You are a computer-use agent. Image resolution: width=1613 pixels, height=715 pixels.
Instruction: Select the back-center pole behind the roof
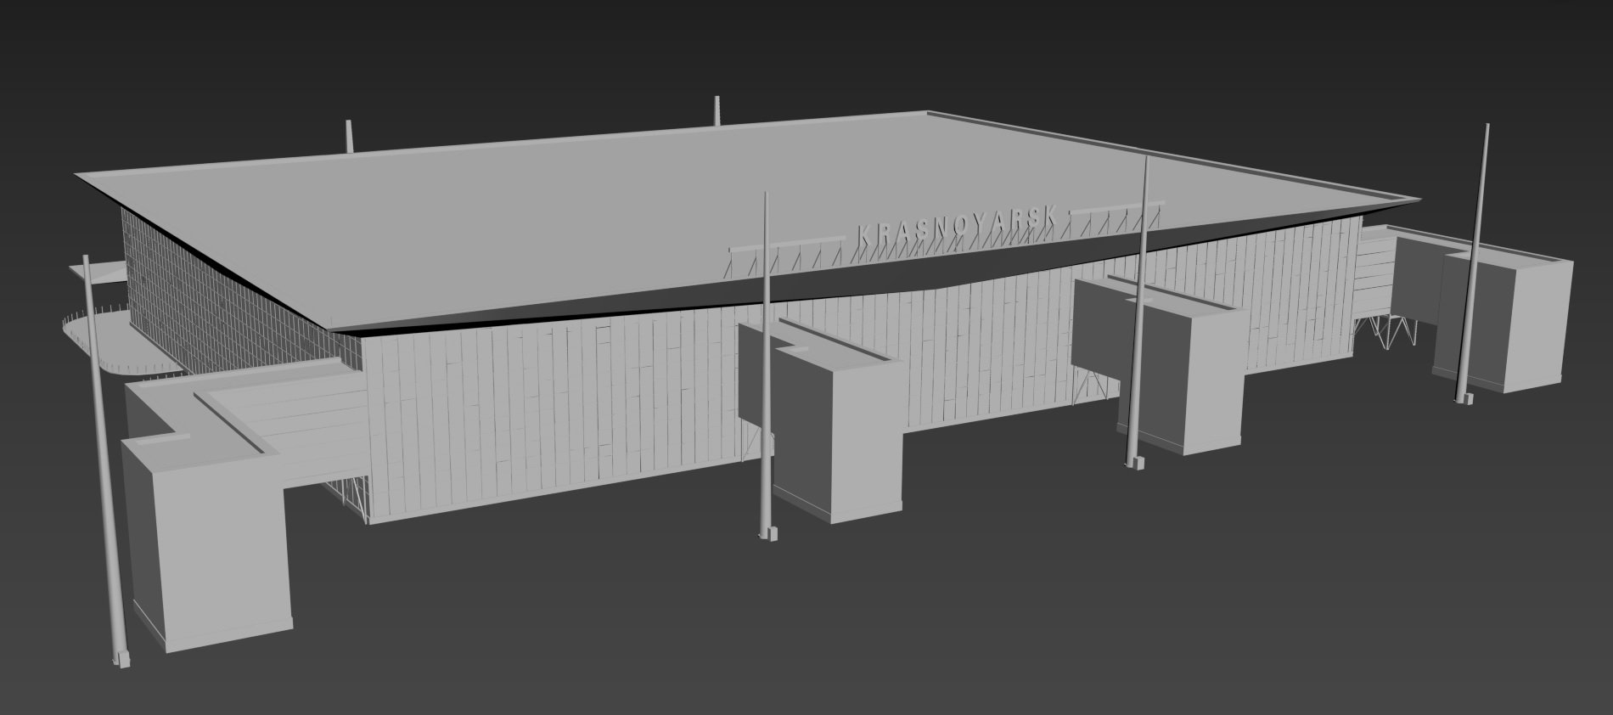click(x=717, y=111)
